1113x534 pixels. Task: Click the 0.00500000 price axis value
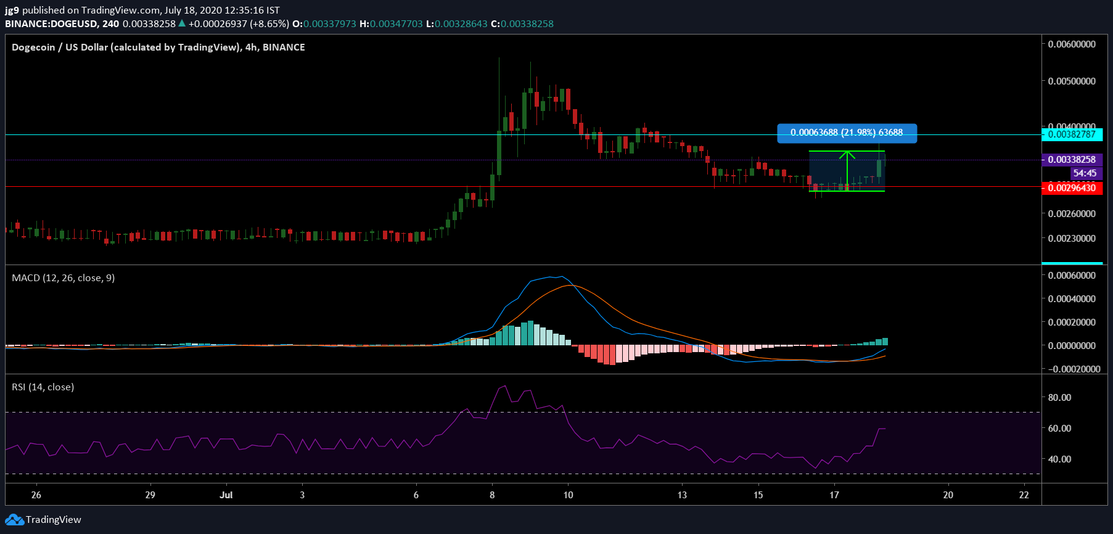click(1072, 81)
